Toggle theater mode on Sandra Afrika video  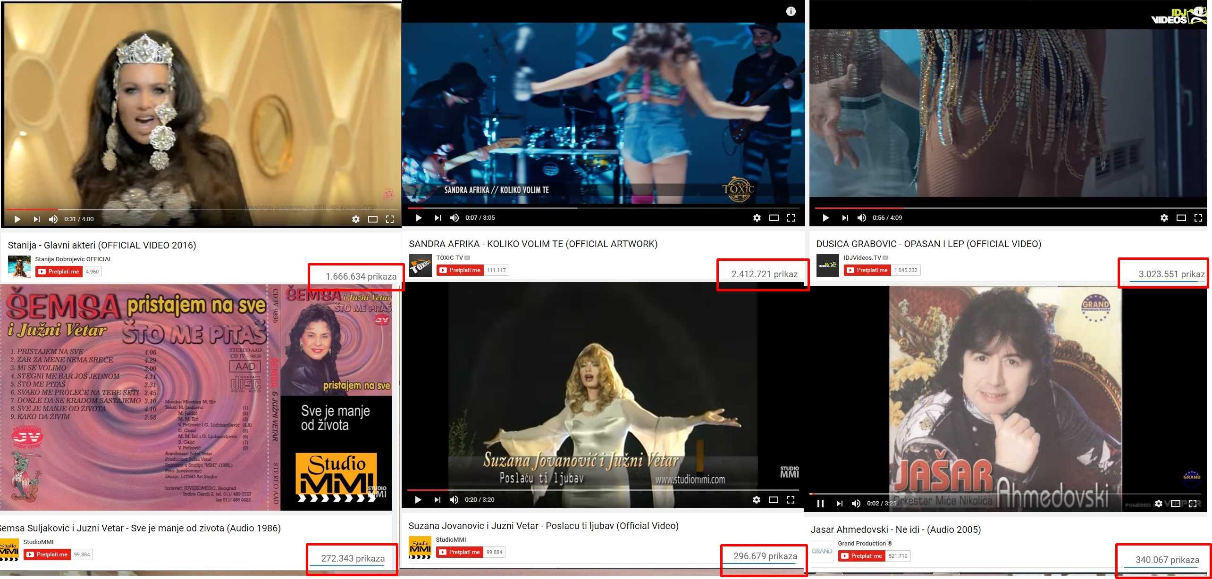[774, 218]
